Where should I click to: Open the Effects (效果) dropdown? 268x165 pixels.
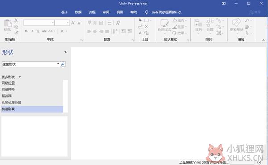(x=180, y=33)
